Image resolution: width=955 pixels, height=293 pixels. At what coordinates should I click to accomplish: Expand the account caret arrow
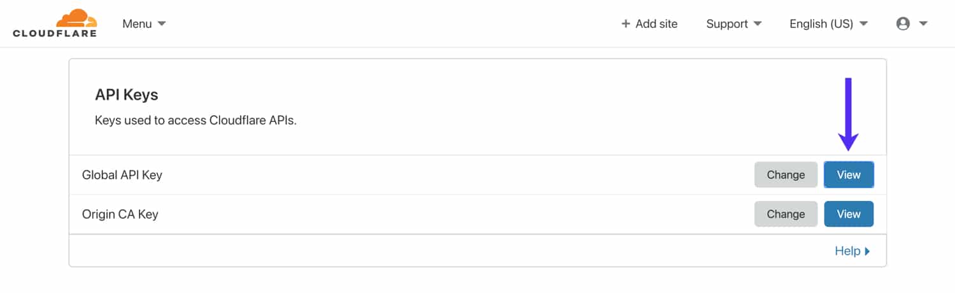(923, 24)
